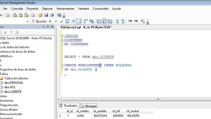Click the highlighted Query Options icon
The image size is (211, 119).
(x=79, y=21)
